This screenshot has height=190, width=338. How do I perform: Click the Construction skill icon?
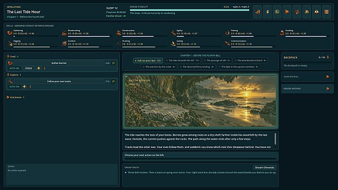[118, 33]
